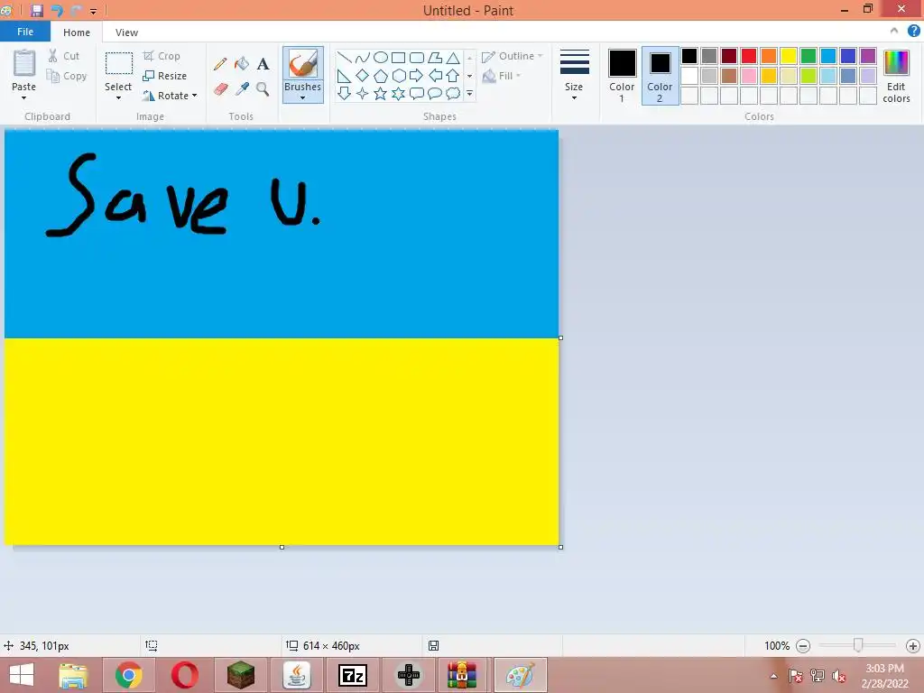Select the Color picker eyedropper tool
Screen dimensions: 924x693
pos(242,89)
